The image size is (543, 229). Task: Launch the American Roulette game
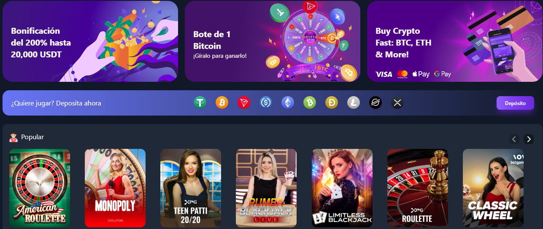click(x=40, y=188)
